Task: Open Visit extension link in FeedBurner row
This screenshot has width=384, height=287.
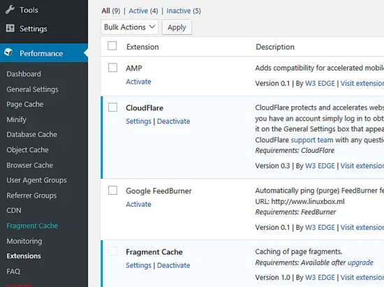Action: [x=362, y=227]
